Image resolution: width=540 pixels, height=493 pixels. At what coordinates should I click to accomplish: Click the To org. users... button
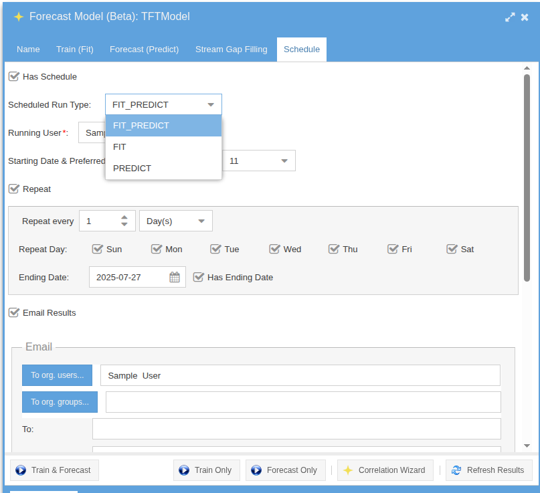[57, 375]
